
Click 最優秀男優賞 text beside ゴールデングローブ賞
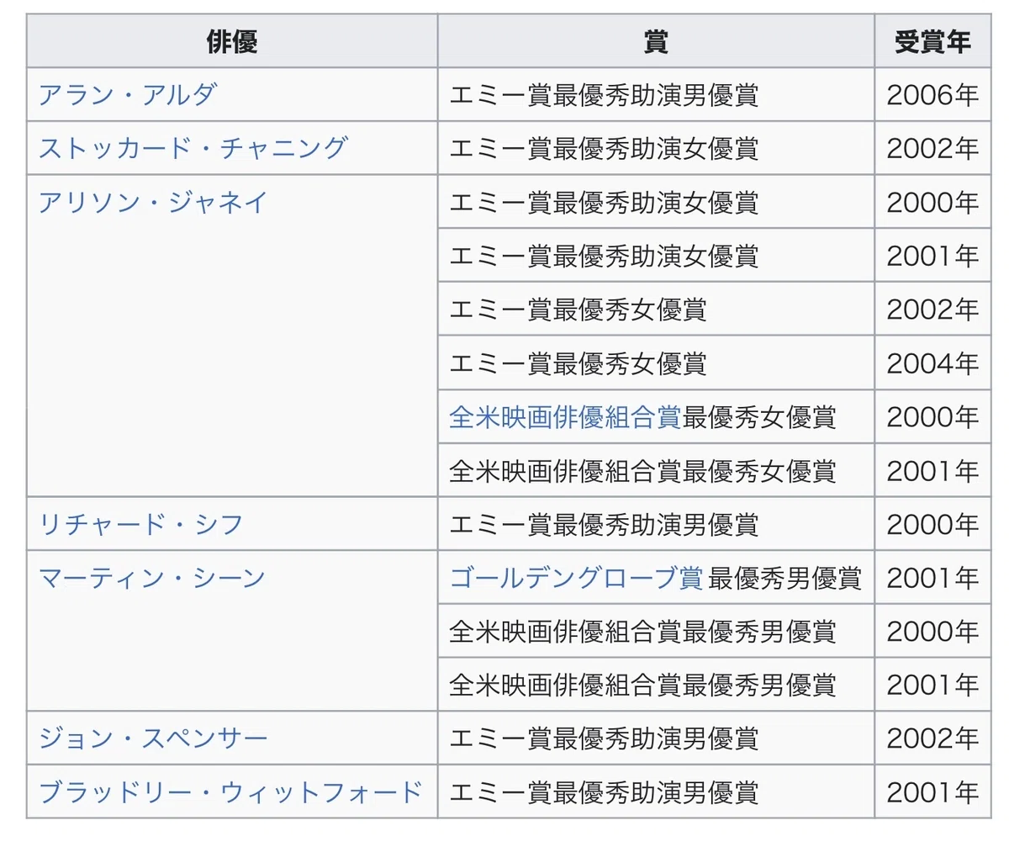point(785,578)
